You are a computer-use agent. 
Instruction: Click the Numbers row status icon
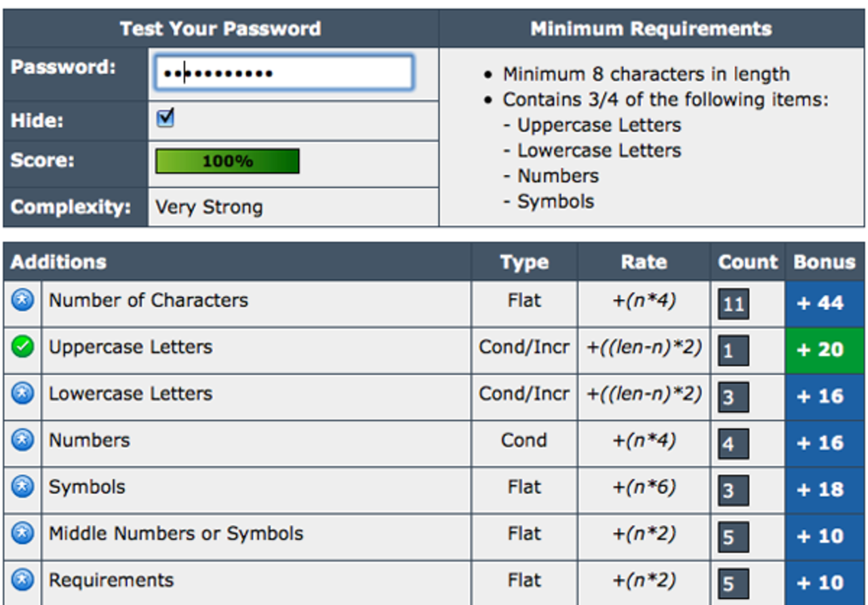22,440
